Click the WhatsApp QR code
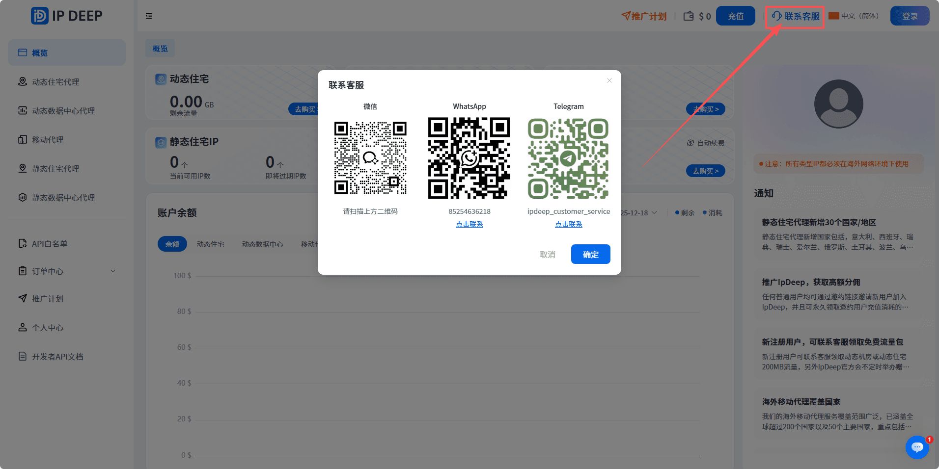The image size is (939, 469). (469, 158)
